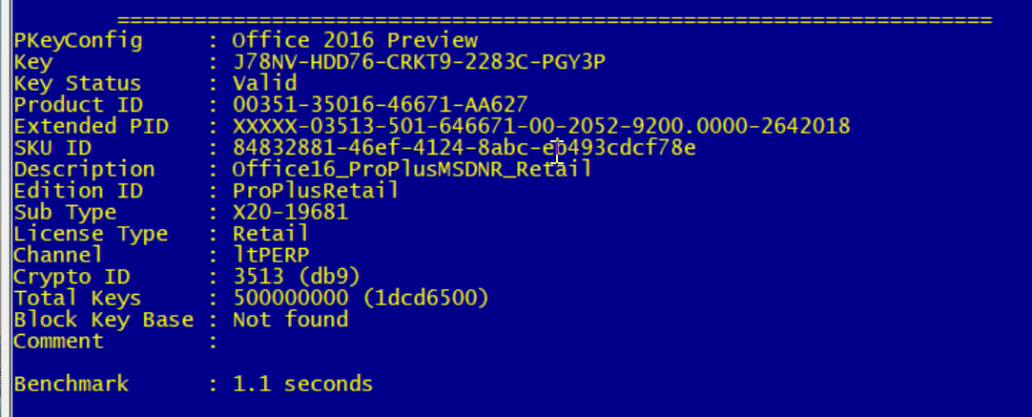Click the PKeyConfig value Office 2016 Preview
This screenshot has width=1032, height=417.
(355, 41)
